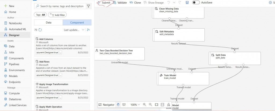Screen dimensions: 275x111
Task: Open the Last updated sort dropdown
Action: [74, 30]
